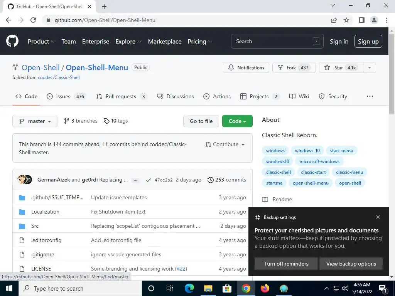The image size is (395, 296).
Task: Open the Src folder
Action: tap(35, 226)
